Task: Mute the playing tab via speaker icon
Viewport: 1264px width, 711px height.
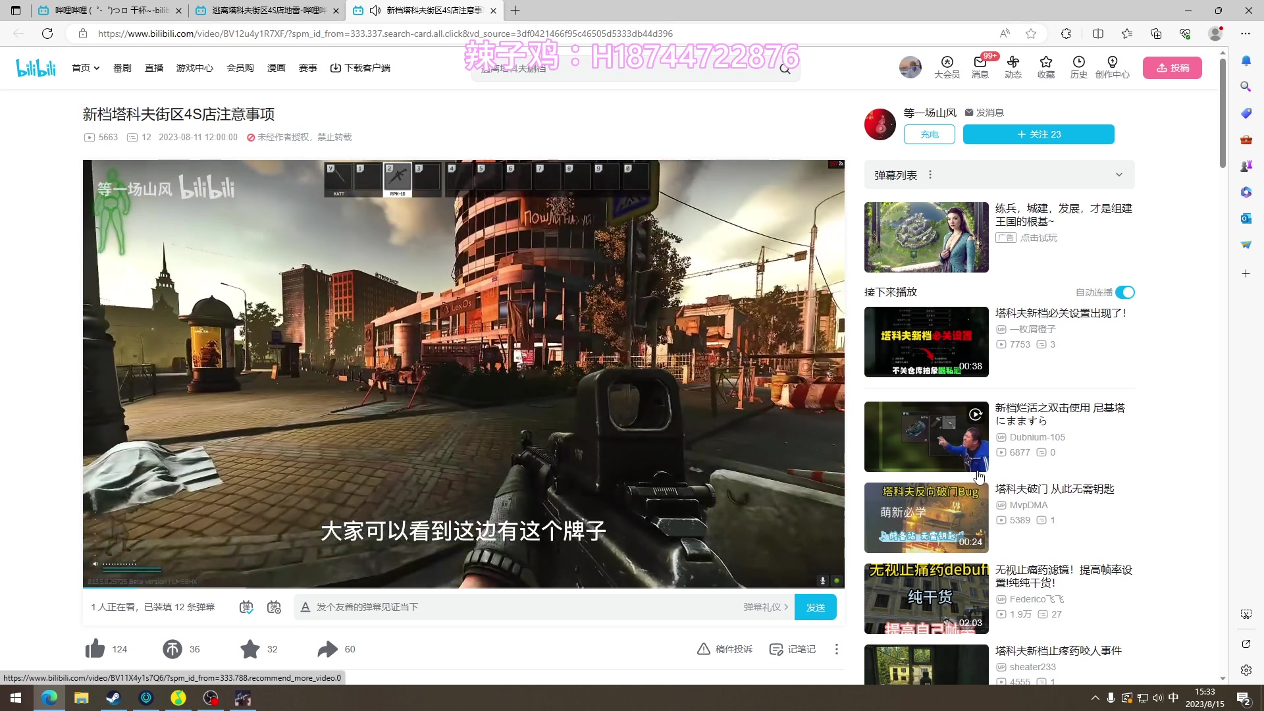Action: 375,11
